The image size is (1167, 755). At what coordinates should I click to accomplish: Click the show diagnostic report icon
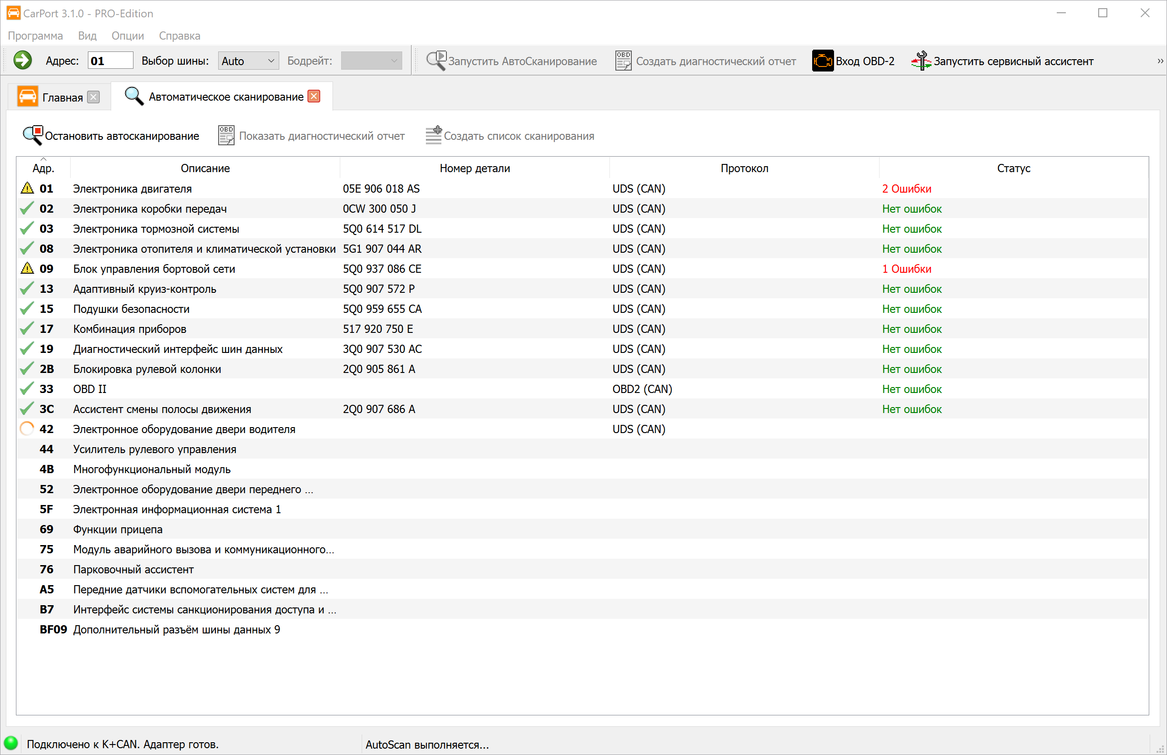click(x=226, y=136)
